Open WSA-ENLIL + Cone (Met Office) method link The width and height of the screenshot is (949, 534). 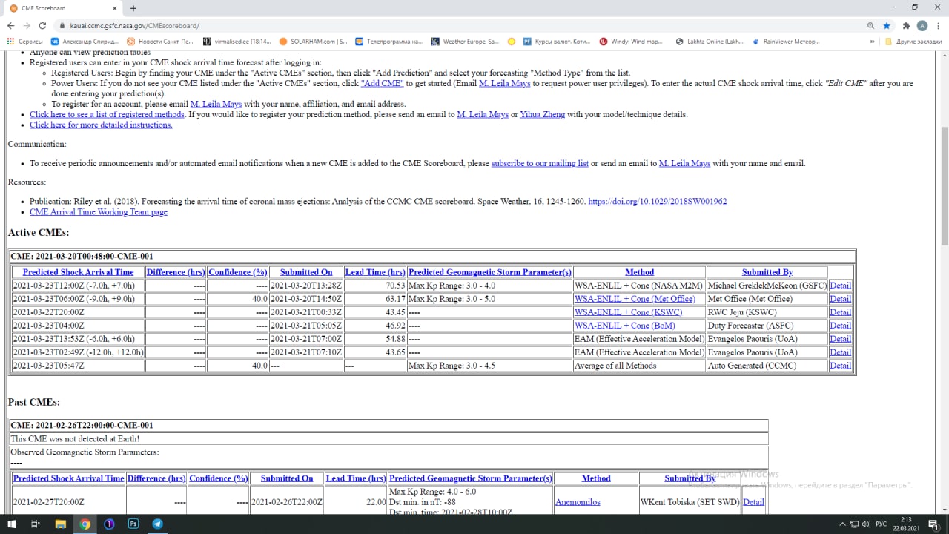click(635, 299)
